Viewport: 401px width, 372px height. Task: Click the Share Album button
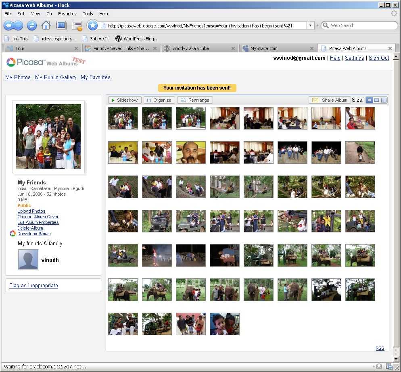coord(329,100)
